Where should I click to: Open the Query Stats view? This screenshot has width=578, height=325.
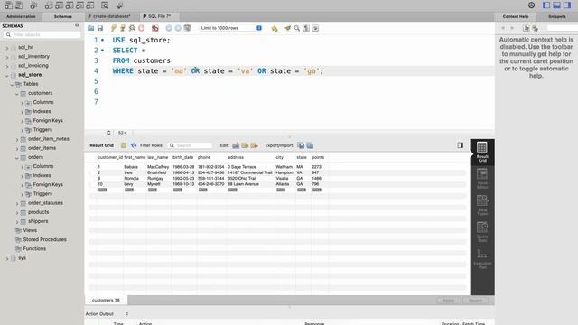pyautogui.click(x=482, y=232)
